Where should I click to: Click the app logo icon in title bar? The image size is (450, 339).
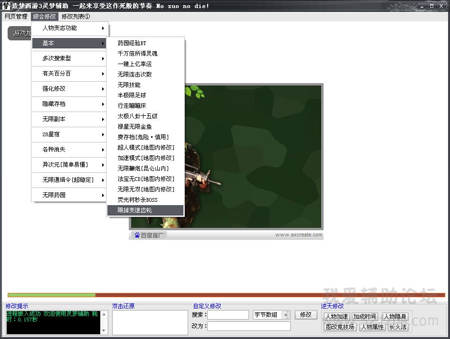tap(6, 6)
